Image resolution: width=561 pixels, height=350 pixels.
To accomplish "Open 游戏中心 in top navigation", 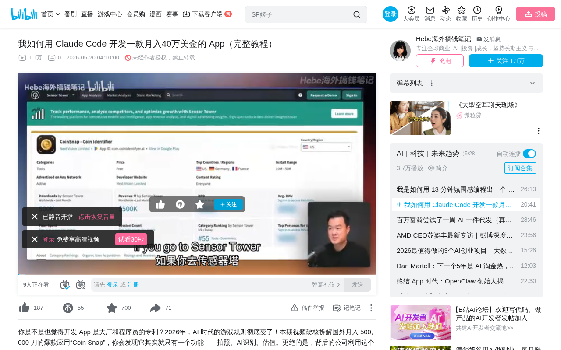I will pyautogui.click(x=110, y=14).
